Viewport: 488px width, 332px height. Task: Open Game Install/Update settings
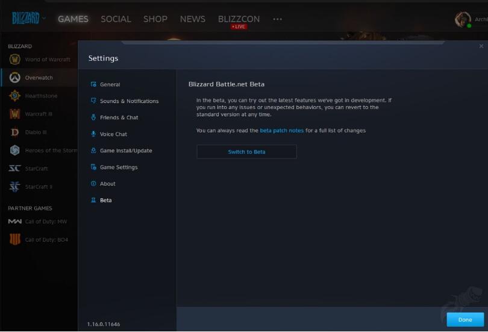point(127,151)
